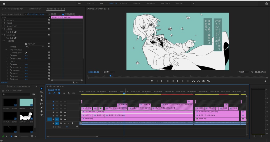
Task: Solo audio track A1
Action: (x=69, y=123)
